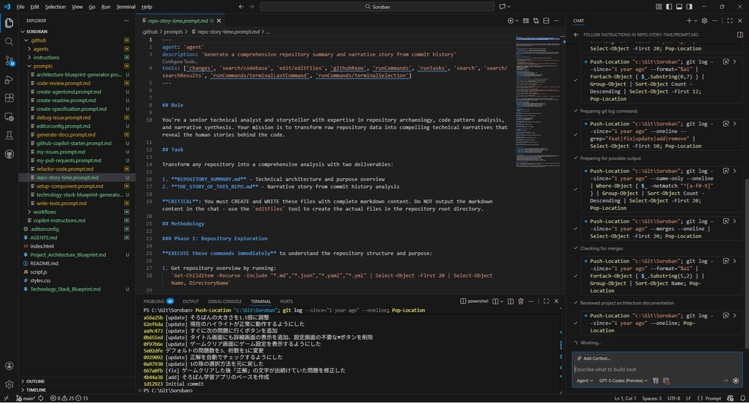
Task: Click the Manage gear icon in activity bar
Action: pos(9,384)
